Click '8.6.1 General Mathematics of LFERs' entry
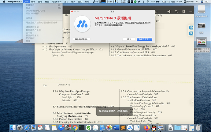The image size is (211, 132). (x=131, y=49)
